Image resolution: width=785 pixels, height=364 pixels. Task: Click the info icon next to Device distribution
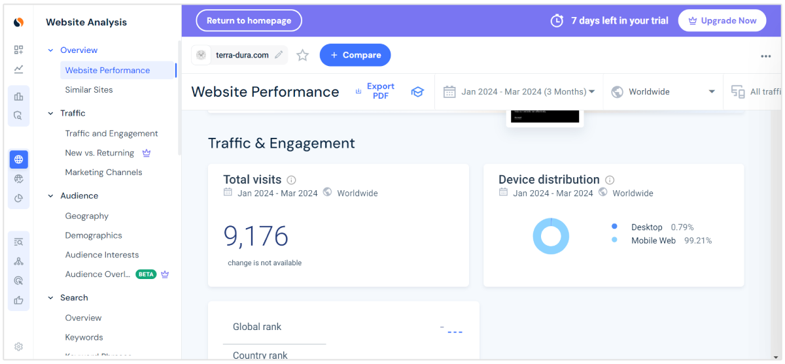(x=610, y=180)
